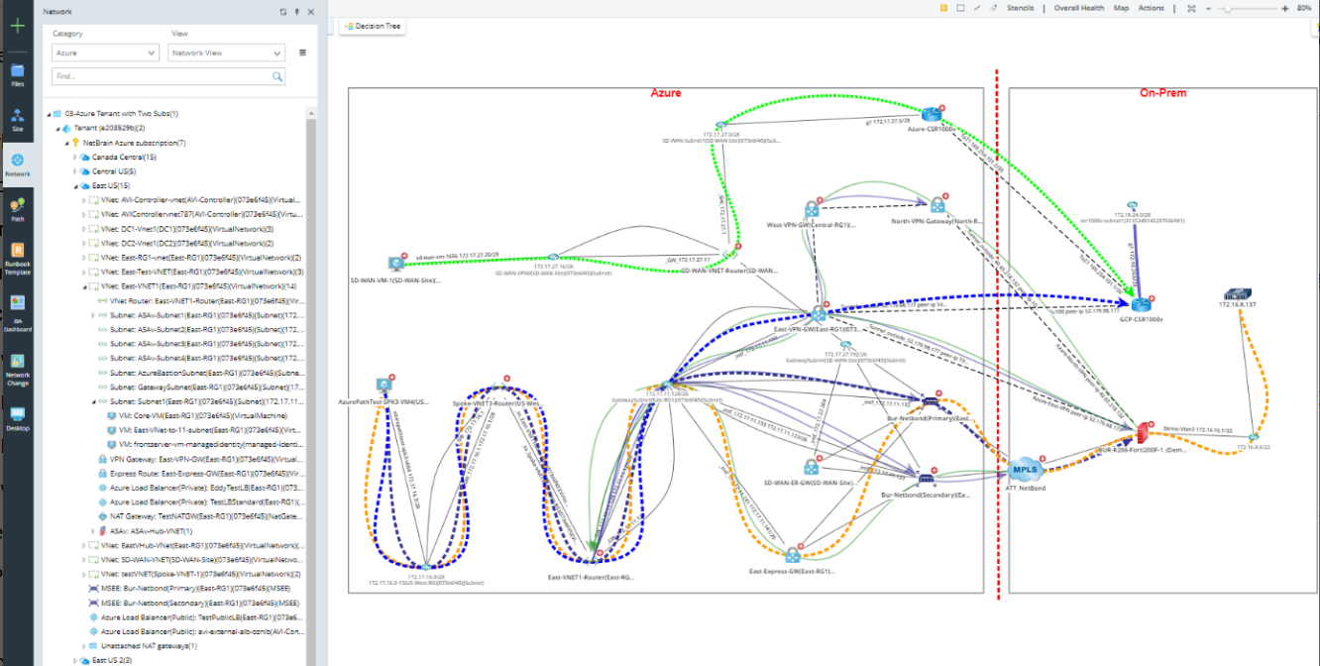Image resolution: width=1320 pixels, height=666 pixels.
Task: Open Network Change in the sidebar
Action: pyautogui.click(x=17, y=369)
